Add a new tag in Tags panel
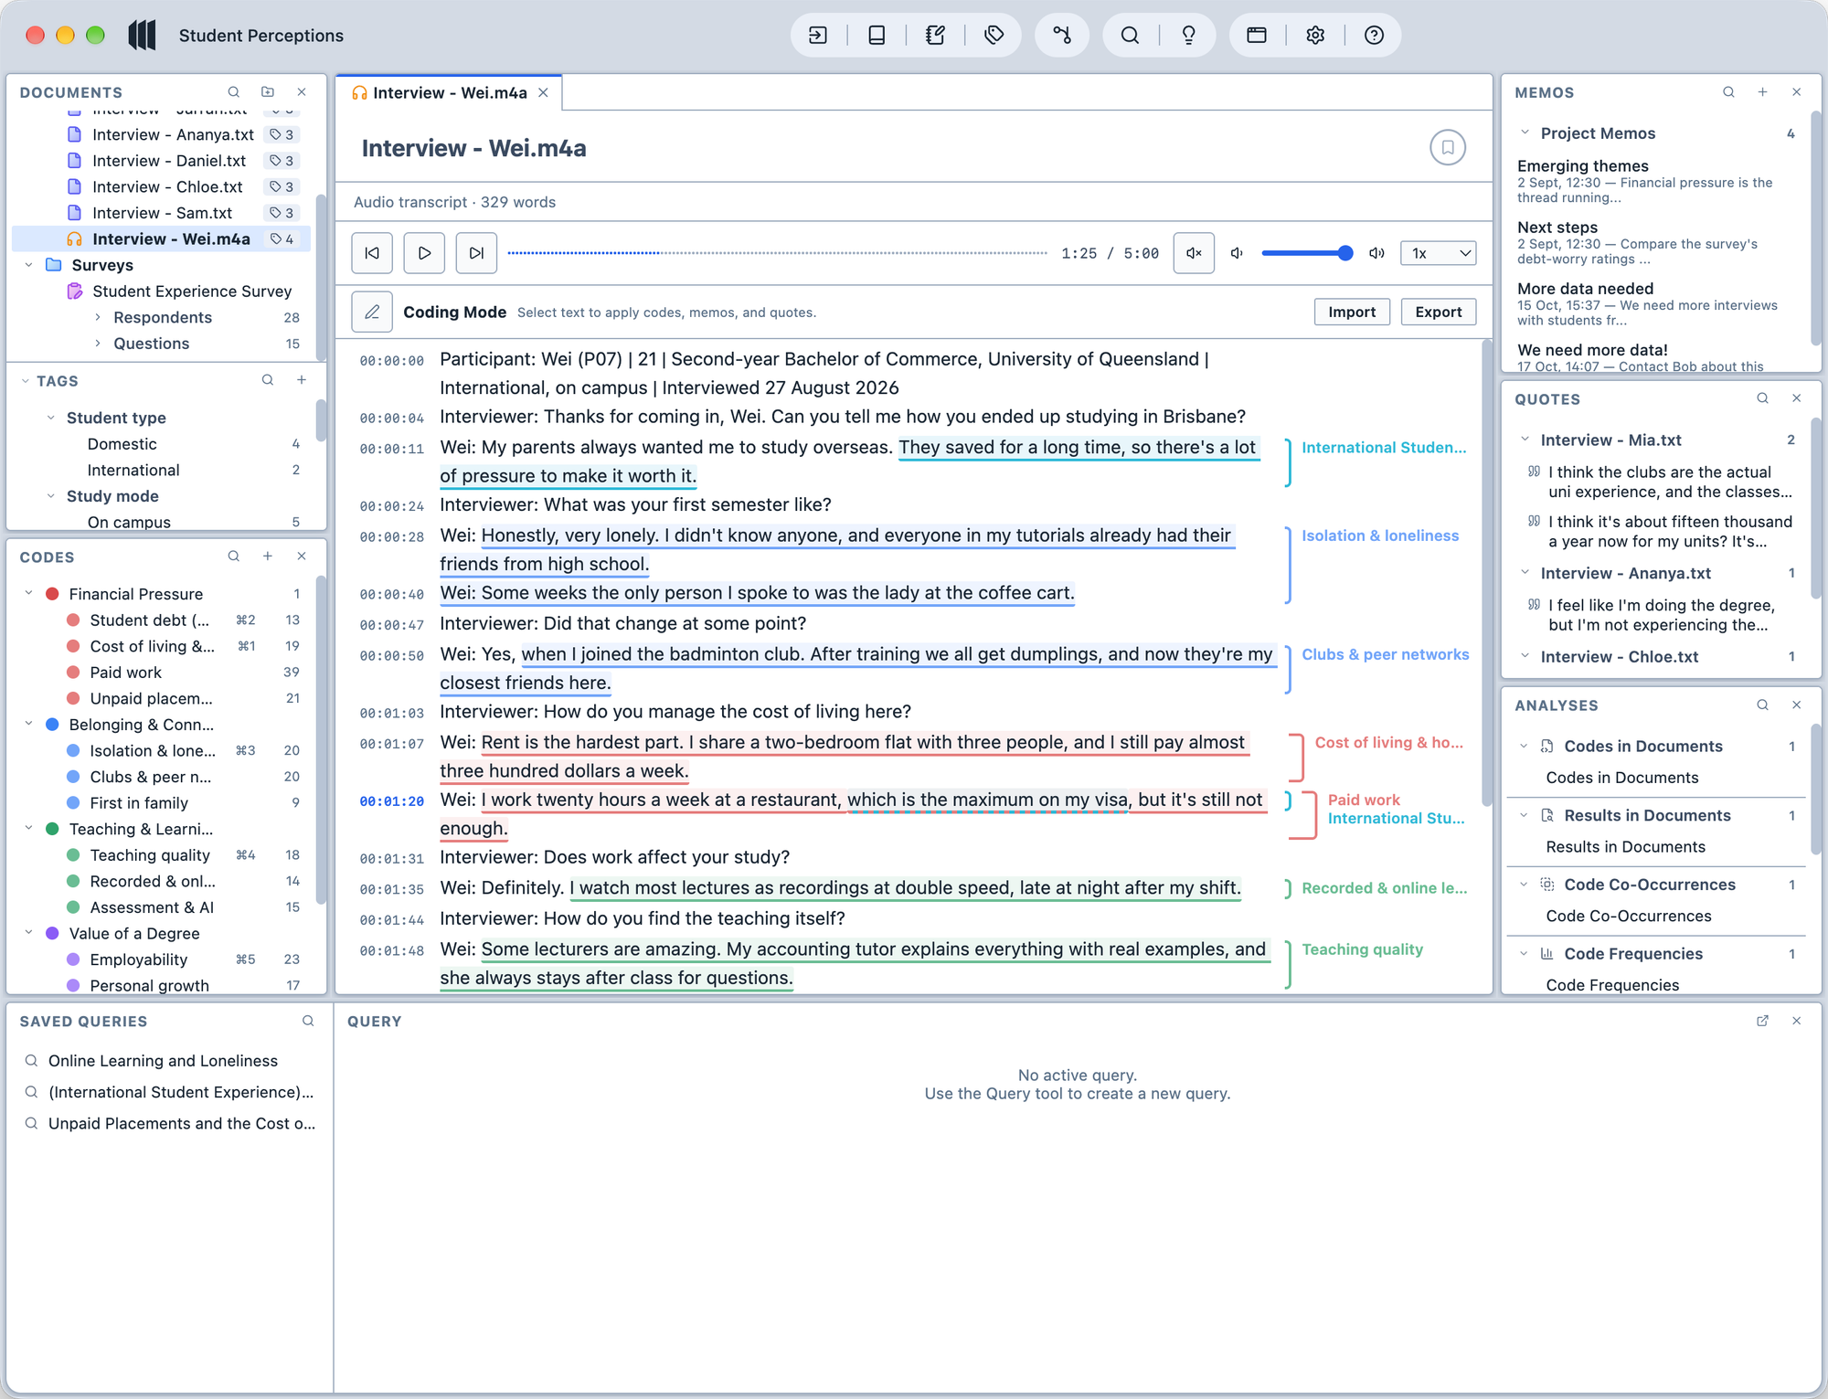 click(302, 380)
